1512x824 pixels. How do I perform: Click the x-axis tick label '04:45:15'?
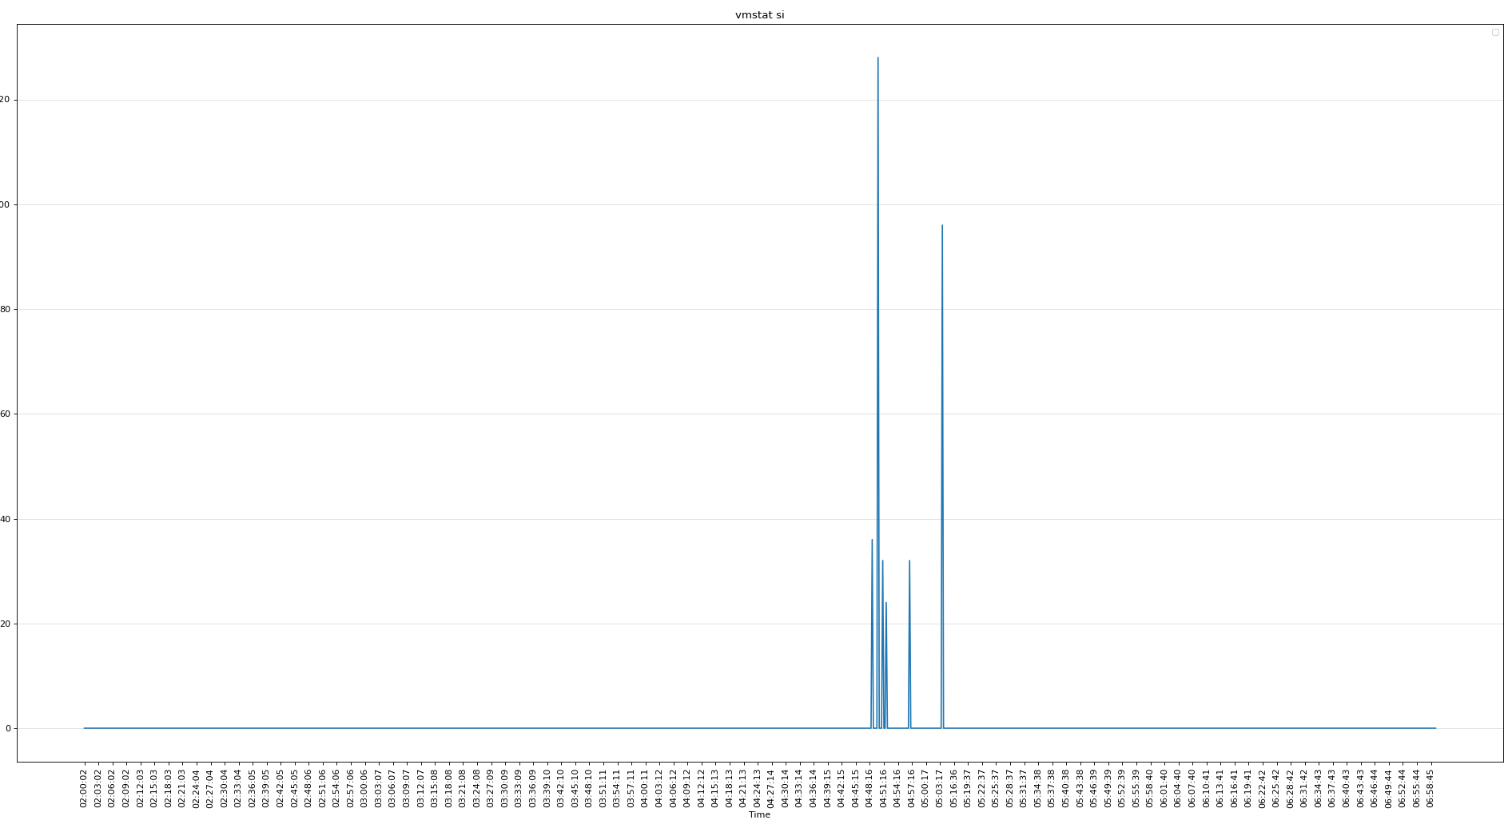point(855,789)
